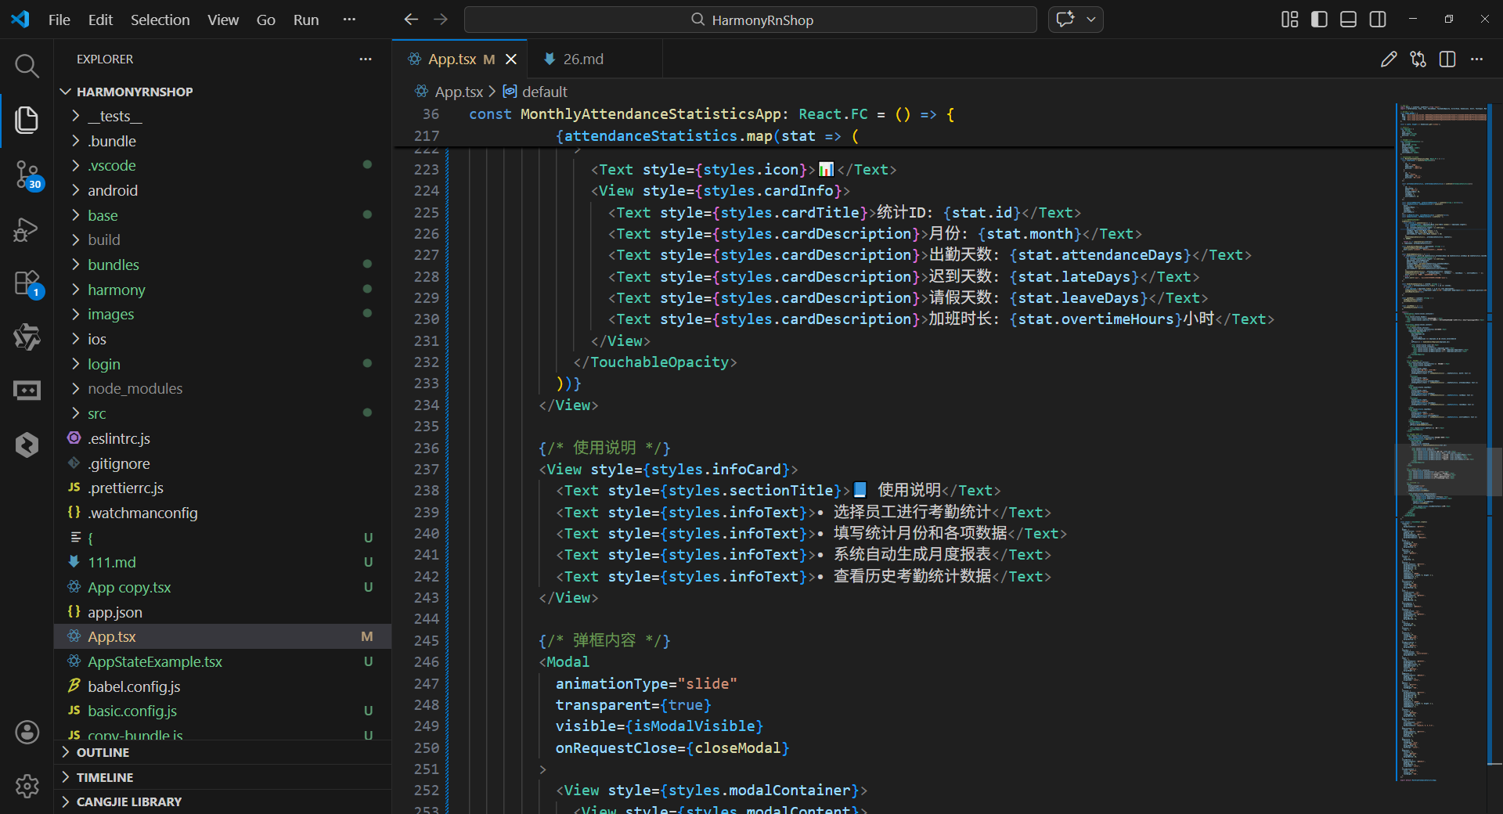Open editor More Actions ellipsis

(x=1476, y=59)
